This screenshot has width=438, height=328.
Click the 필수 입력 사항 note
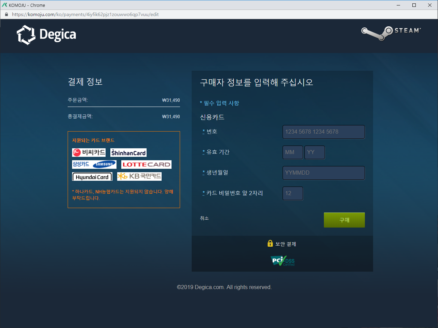pyautogui.click(x=219, y=103)
